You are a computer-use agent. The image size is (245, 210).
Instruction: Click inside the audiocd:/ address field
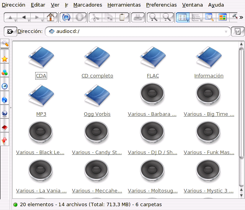(137, 31)
